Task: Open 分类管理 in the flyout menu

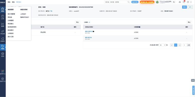Action: [11, 20]
